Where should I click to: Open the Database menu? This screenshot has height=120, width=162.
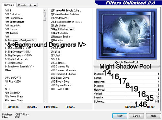(x=13, y=107)
